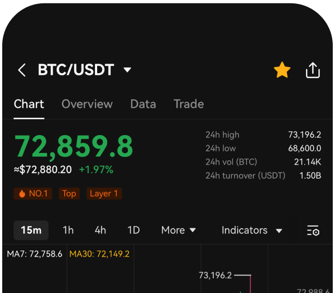Set chart interval to 1D
The width and height of the screenshot is (335, 293).
[x=133, y=230]
